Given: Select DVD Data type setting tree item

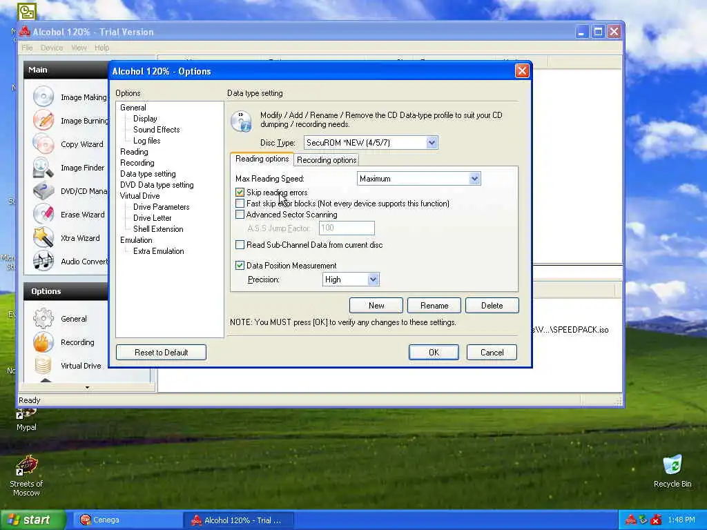Looking at the screenshot, I should click(x=157, y=185).
